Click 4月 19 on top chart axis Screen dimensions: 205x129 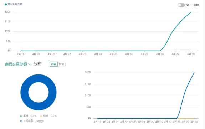tap(21, 54)
